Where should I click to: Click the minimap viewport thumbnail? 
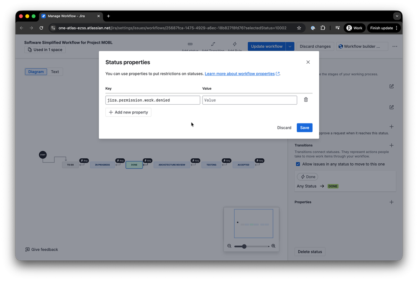(254, 224)
